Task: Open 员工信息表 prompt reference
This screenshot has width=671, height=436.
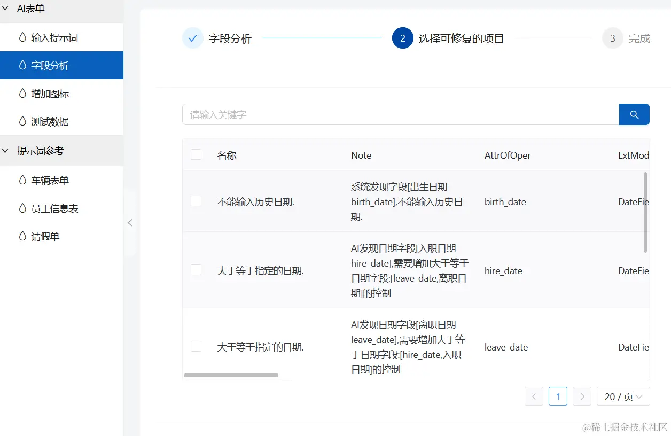Action: [x=62, y=208]
